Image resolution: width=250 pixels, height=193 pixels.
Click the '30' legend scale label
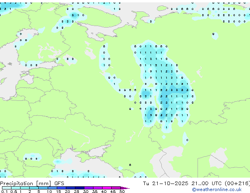[x=86, y=191]
